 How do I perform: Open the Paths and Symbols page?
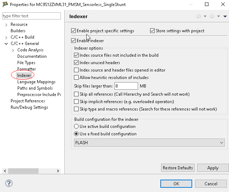[x=35, y=88]
